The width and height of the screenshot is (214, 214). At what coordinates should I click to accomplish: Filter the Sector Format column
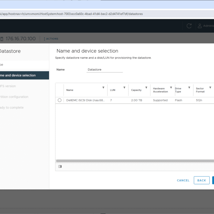pyautogui.click(x=210, y=87)
